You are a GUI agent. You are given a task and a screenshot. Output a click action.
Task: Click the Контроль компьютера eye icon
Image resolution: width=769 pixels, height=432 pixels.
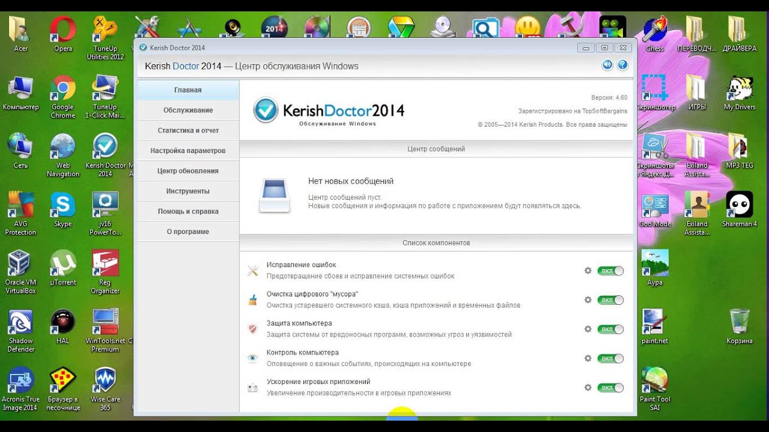pyautogui.click(x=253, y=358)
